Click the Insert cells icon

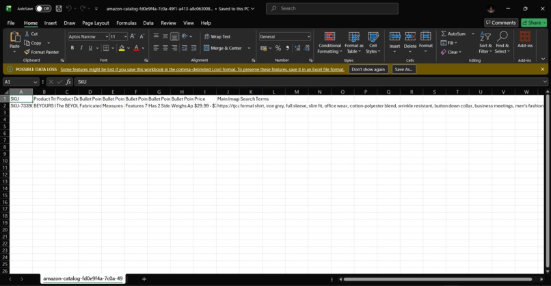click(x=394, y=36)
